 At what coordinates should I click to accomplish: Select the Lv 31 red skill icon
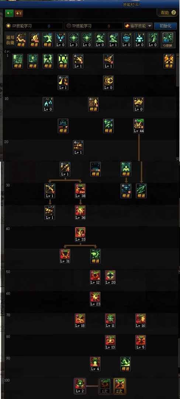(x=65, y=256)
